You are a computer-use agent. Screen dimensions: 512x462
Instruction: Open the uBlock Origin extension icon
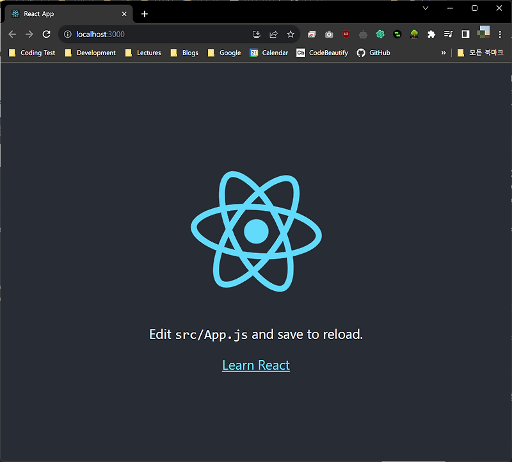pos(346,34)
